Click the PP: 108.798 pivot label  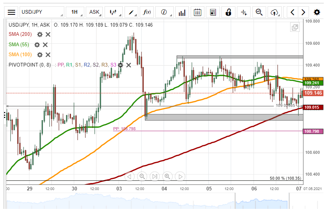coord(124,129)
